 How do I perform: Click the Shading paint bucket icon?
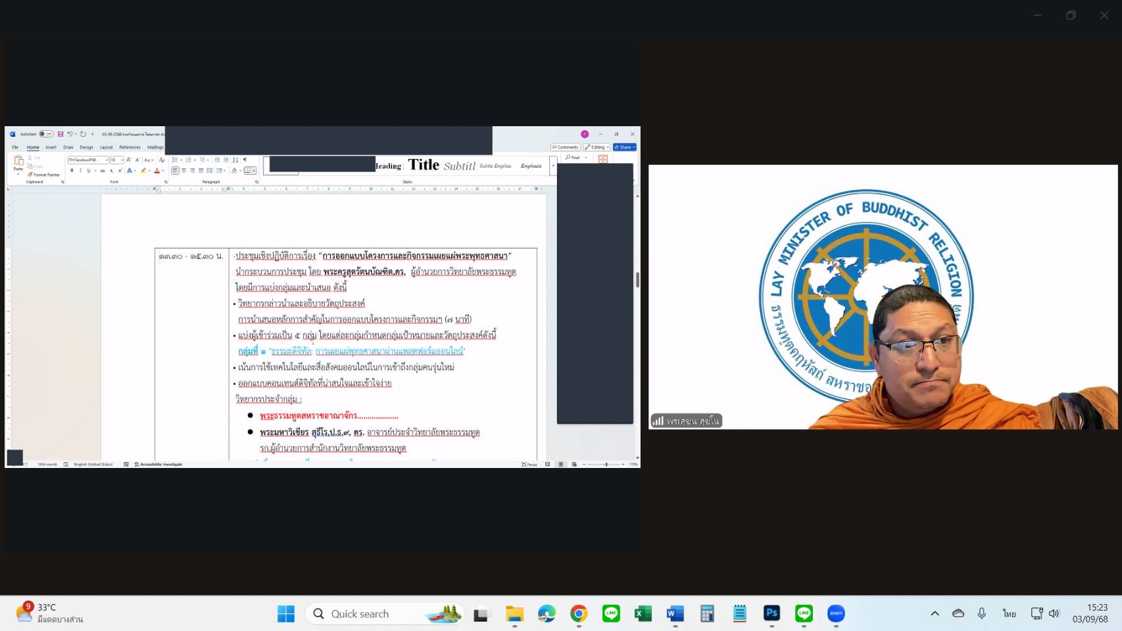click(234, 171)
